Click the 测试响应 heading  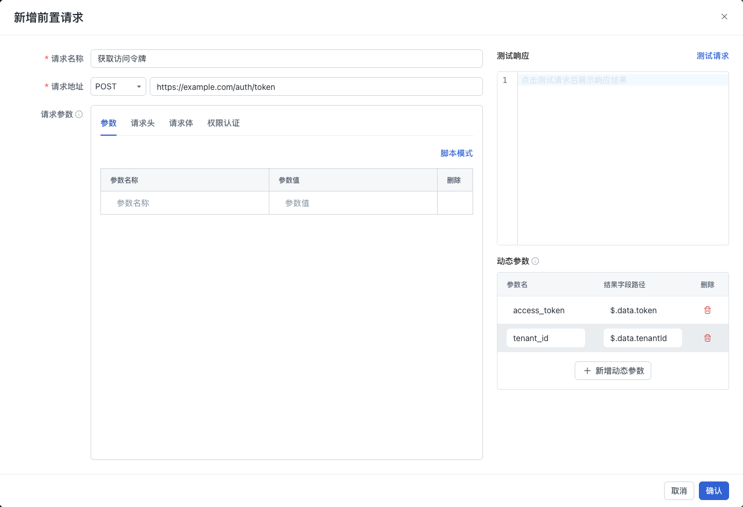513,56
